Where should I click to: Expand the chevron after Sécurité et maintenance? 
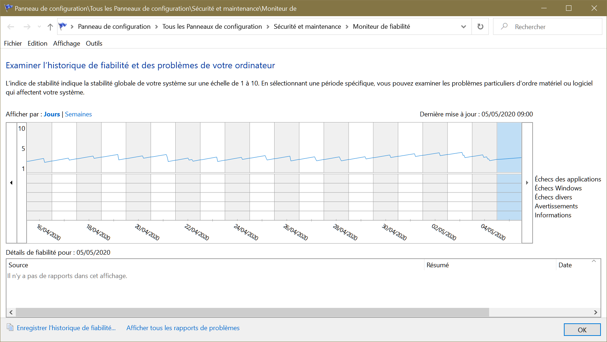tap(347, 27)
